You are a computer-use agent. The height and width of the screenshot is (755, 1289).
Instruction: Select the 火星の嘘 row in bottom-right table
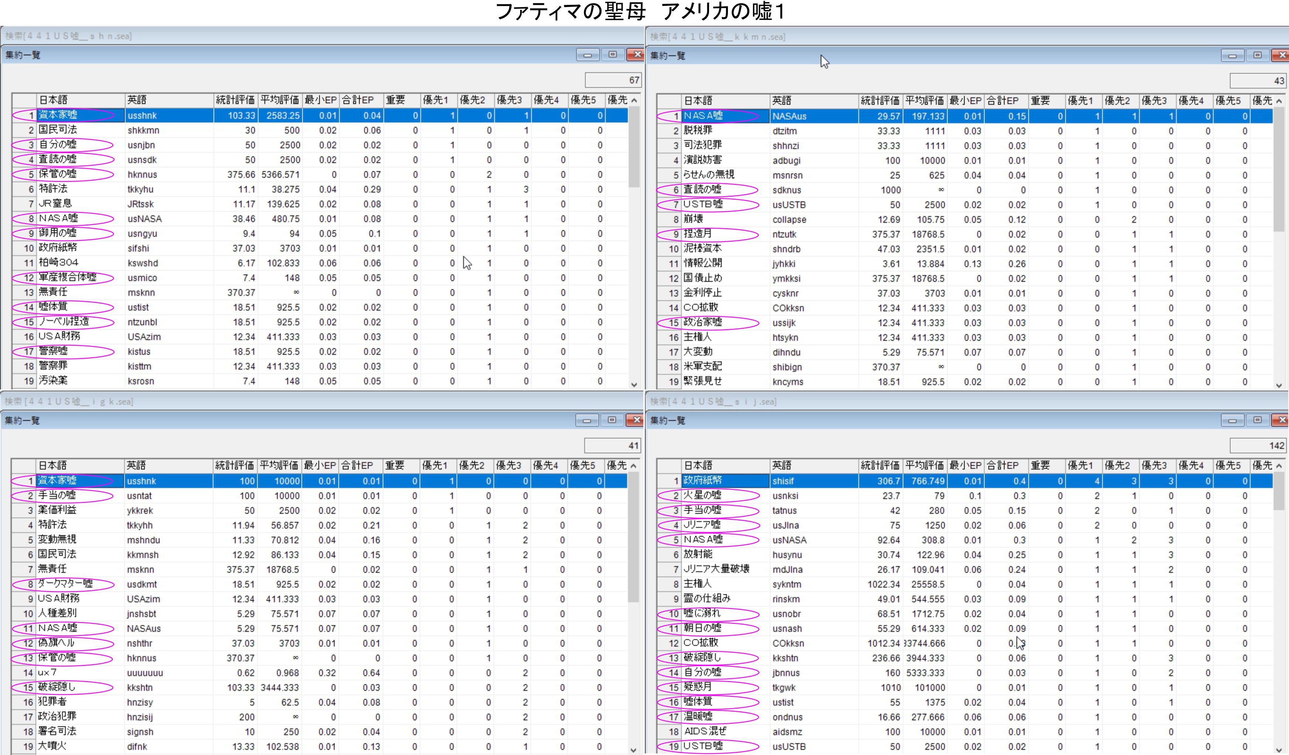tap(702, 496)
